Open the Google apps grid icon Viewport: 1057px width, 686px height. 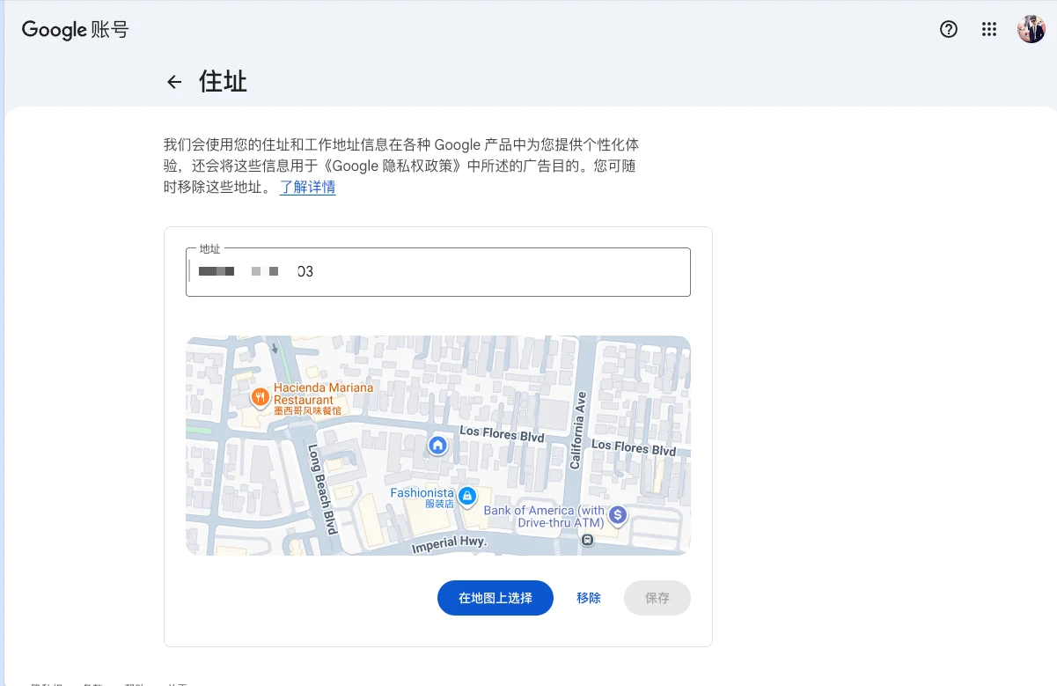[989, 29]
